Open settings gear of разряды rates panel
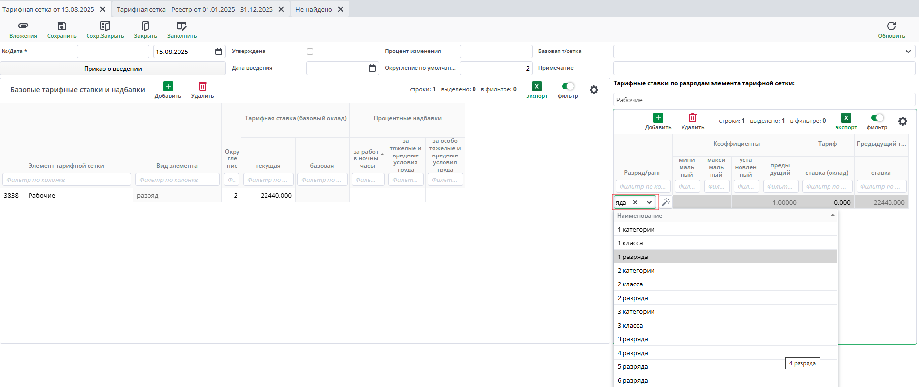 point(903,121)
